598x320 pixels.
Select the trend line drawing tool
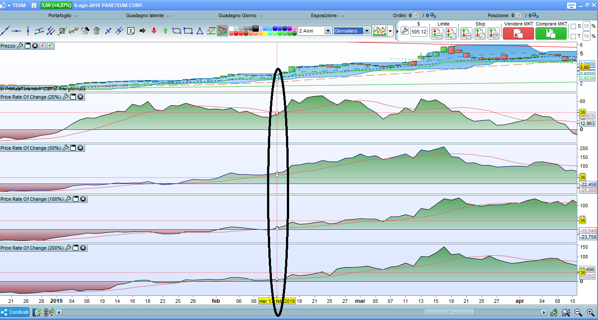pos(5,31)
